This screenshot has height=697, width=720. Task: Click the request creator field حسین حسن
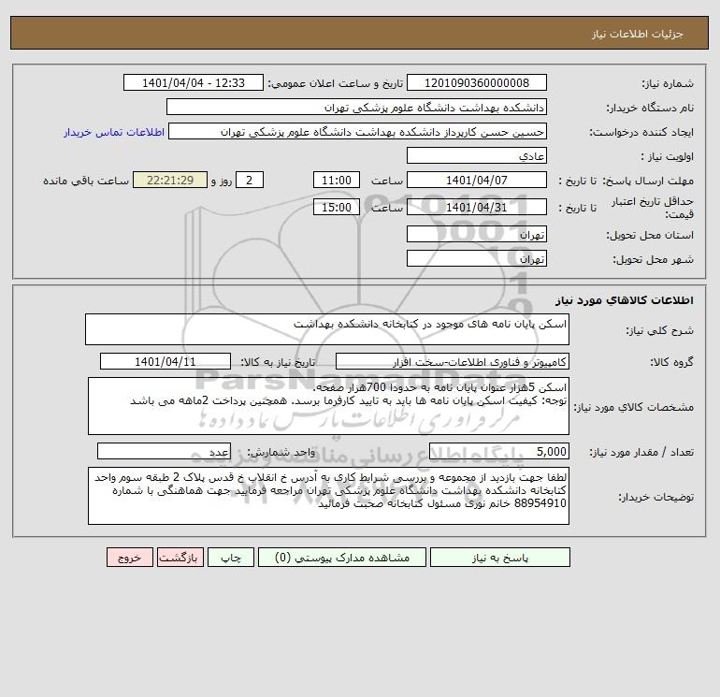(357, 131)
